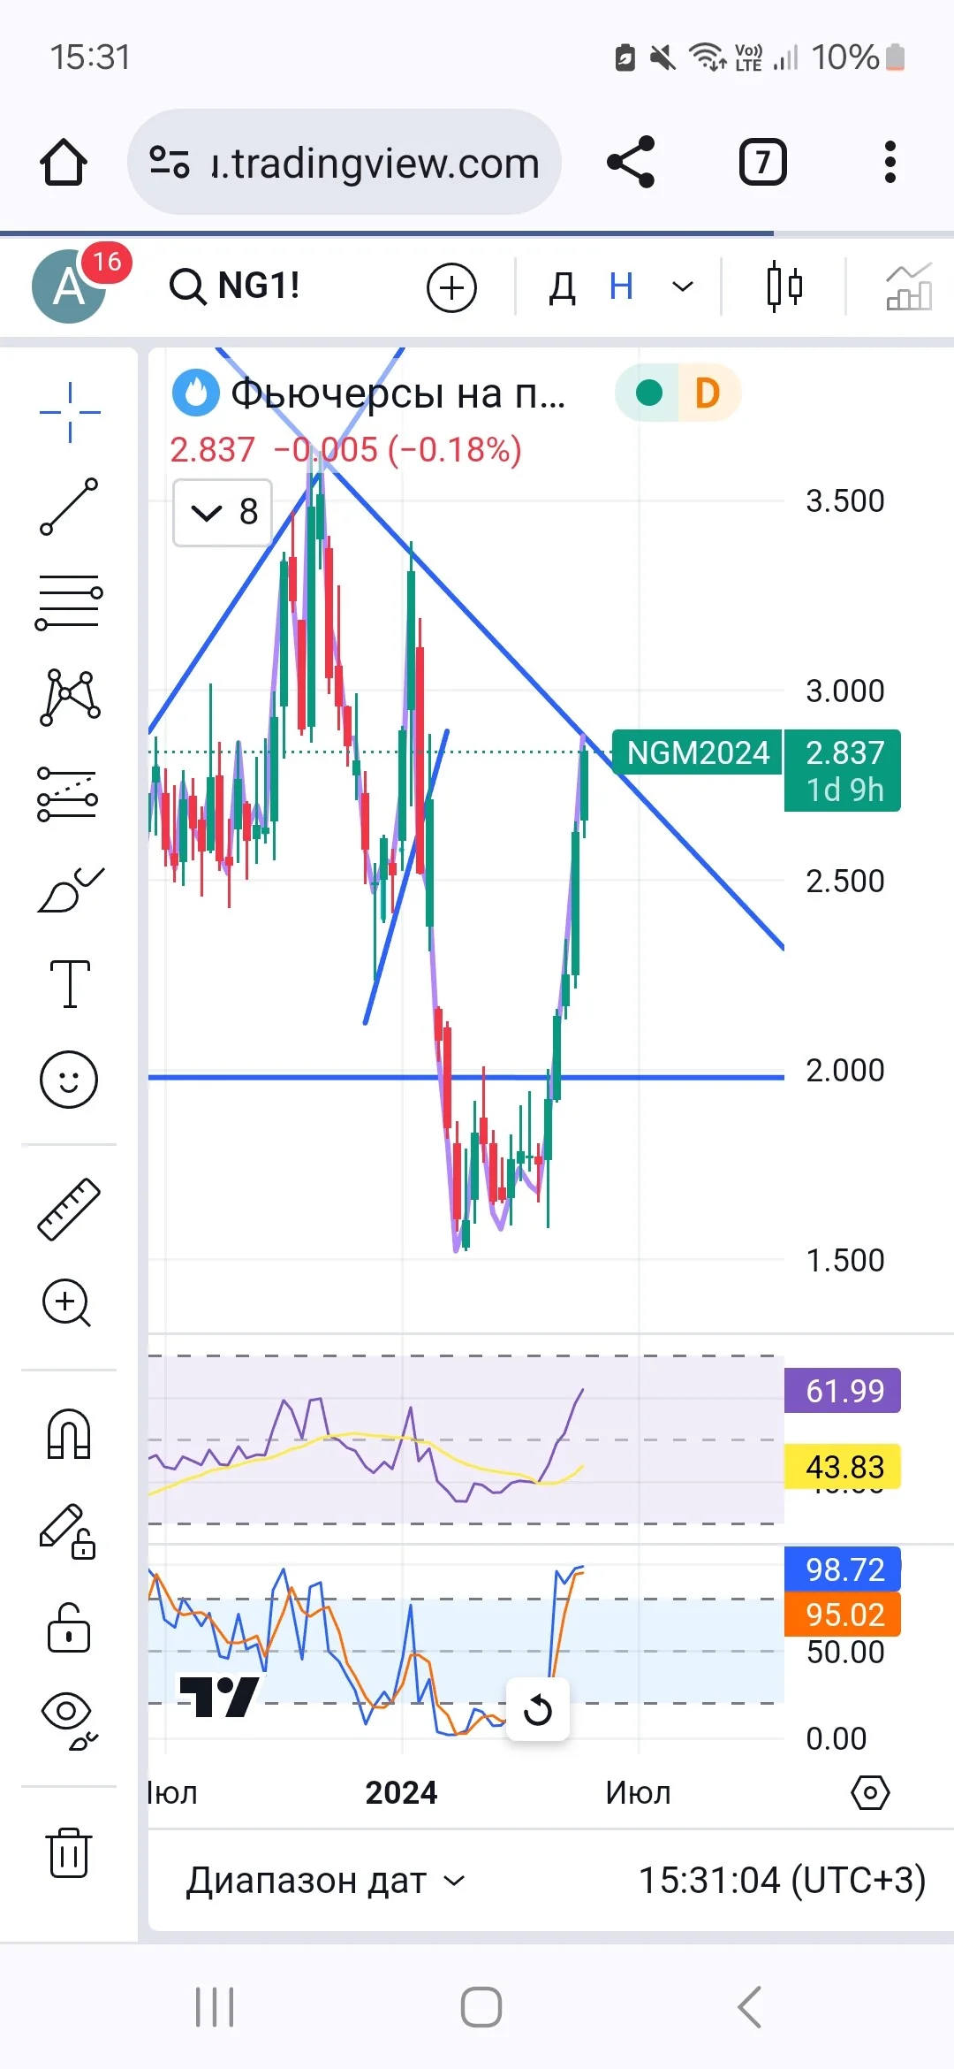Expand the collapsed indicator legend showing 8
The height and width of the screenshot is (2069, 954).
coord(223,512)
